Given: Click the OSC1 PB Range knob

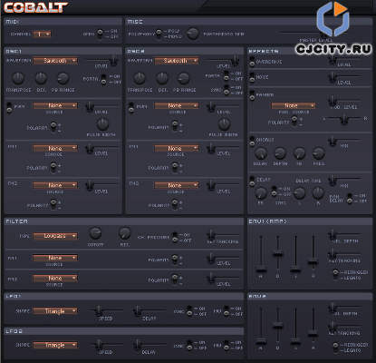Looking at the screenshot, I should pyautogui.click(x=63, y=78).
